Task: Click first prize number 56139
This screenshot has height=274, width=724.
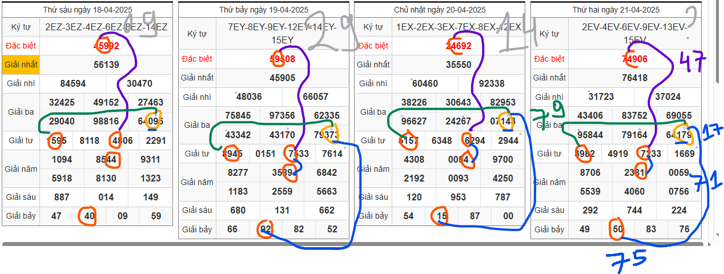Action: coord(106,65)
